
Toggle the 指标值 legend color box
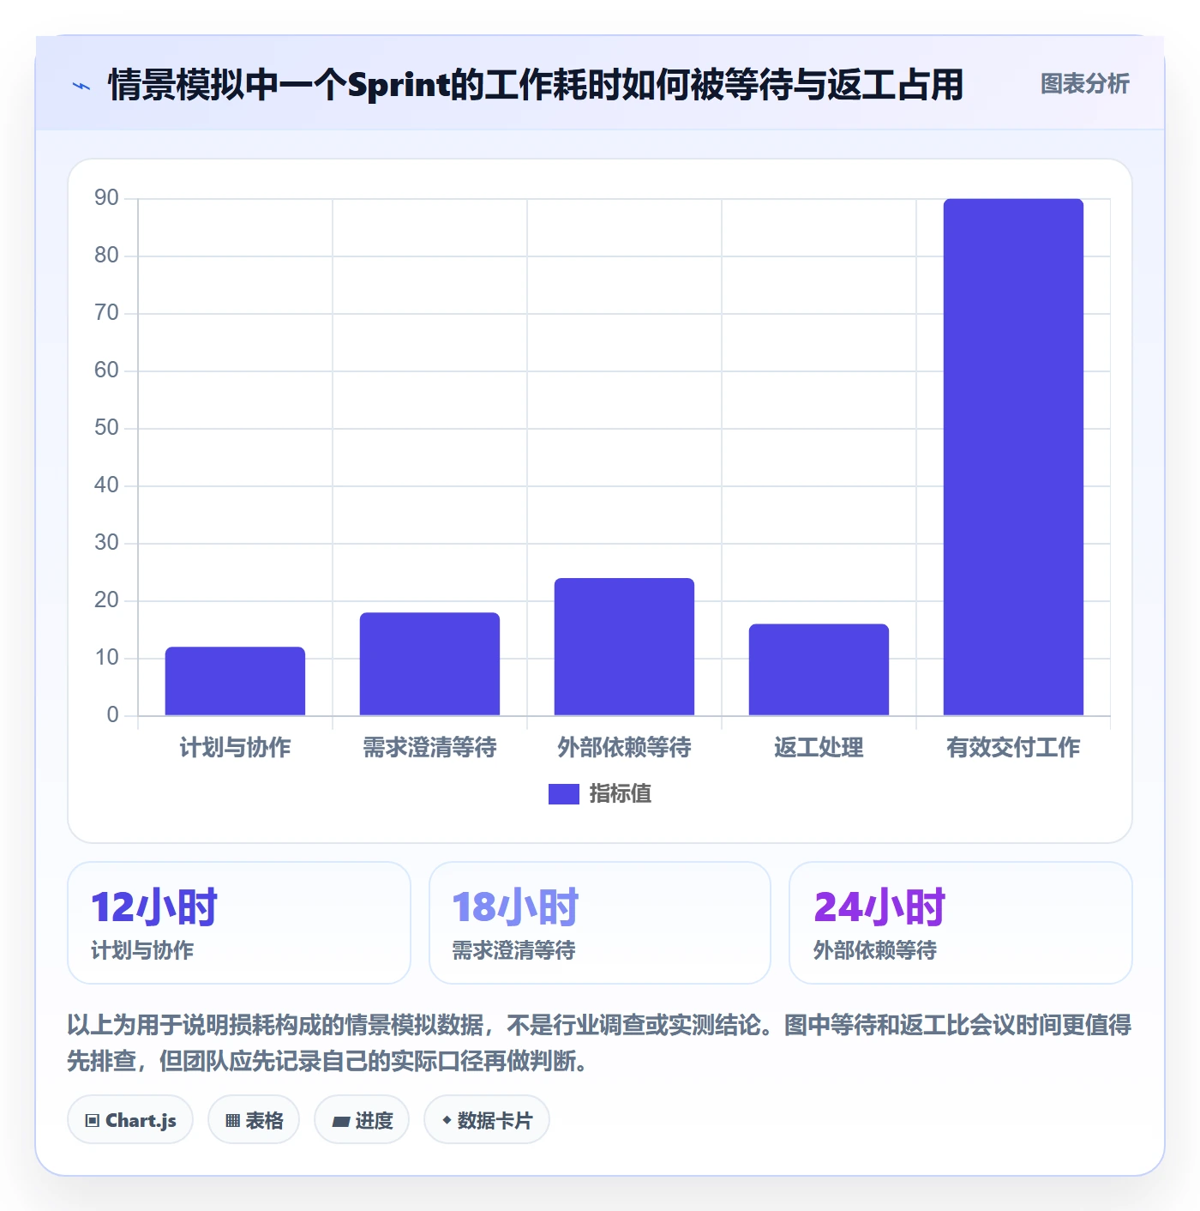pyautogui.click(x=563, y=794)
